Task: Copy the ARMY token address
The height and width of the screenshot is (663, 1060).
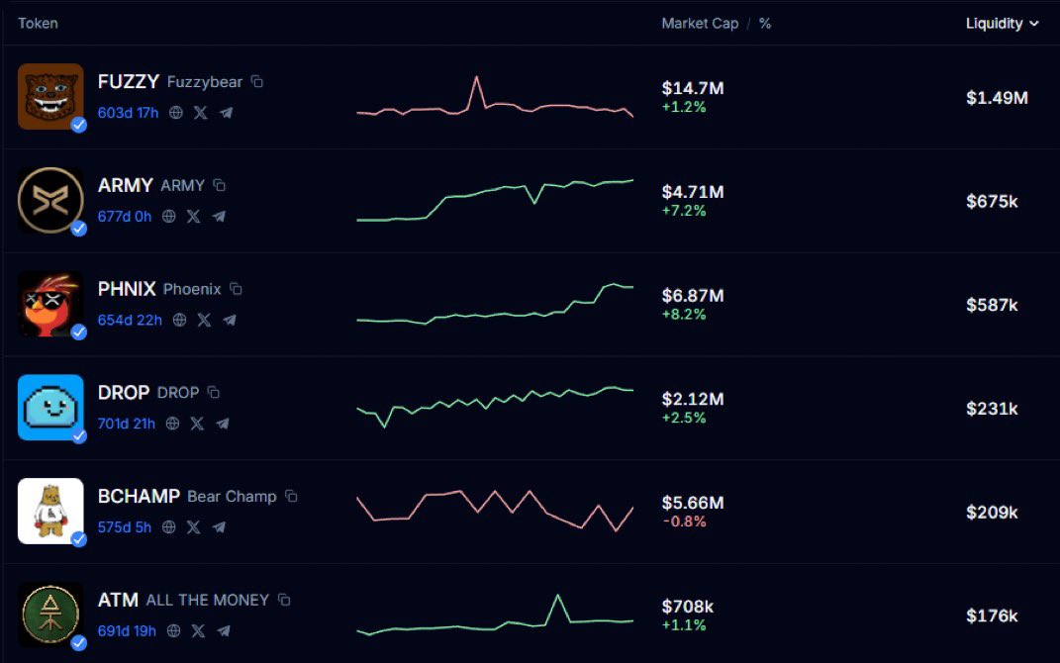Action: click(219, 185)
